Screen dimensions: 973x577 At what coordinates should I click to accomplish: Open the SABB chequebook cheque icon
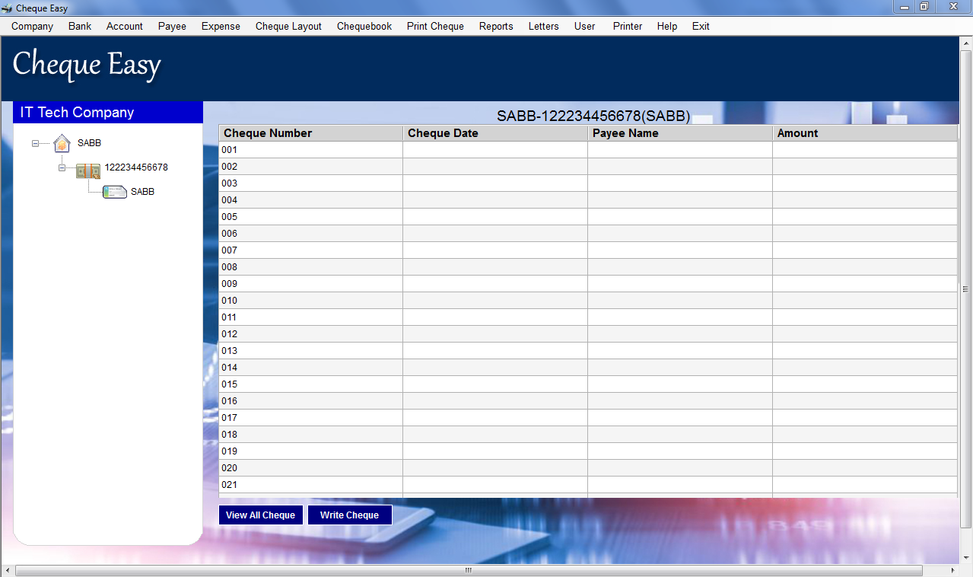114,191
